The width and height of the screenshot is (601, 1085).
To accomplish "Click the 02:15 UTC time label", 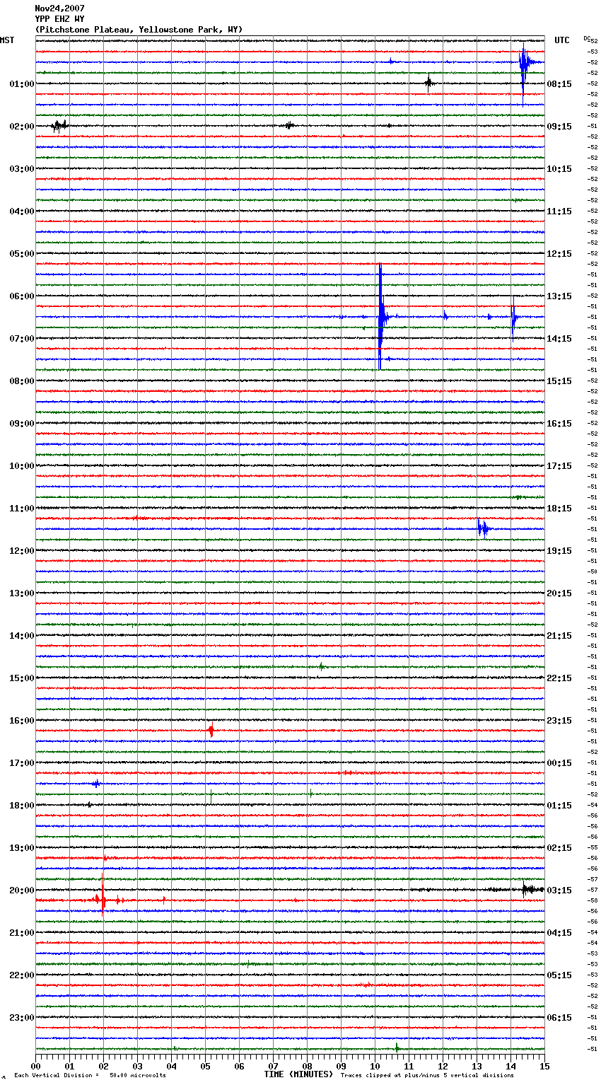I will coord(559,848).
